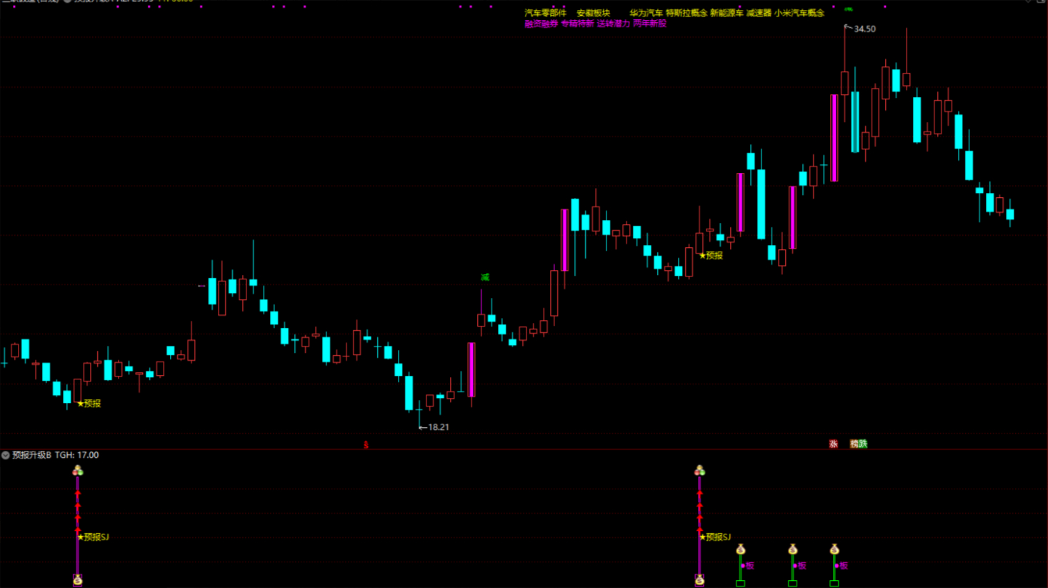Click the first money bag icon above a green bar
1048x588 pixels.
coord(741,549)
